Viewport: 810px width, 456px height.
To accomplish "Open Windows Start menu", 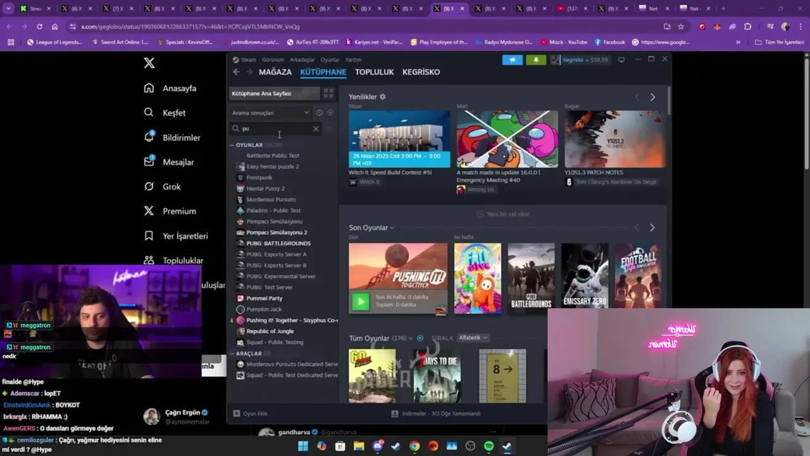I will coord(303,446).
